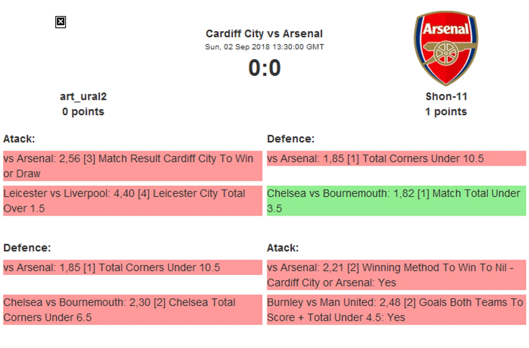529x348 pixels.
Task: Click left-side Defence Total Corners Under 10.5 row
Action: pos(133,267)
